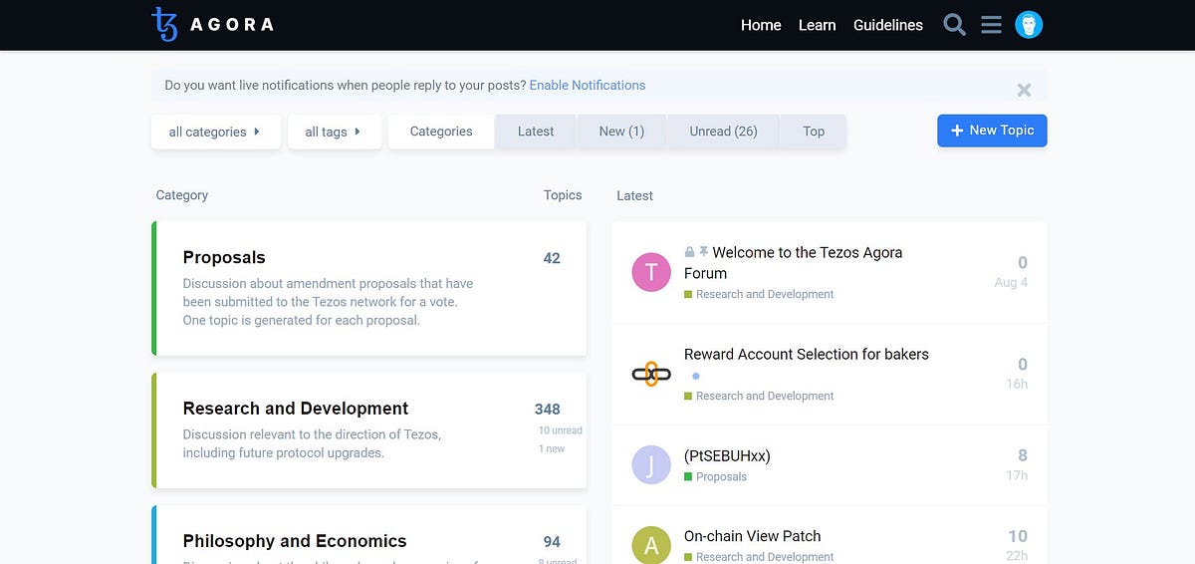Click the 94 topics count

pos(552,542)
